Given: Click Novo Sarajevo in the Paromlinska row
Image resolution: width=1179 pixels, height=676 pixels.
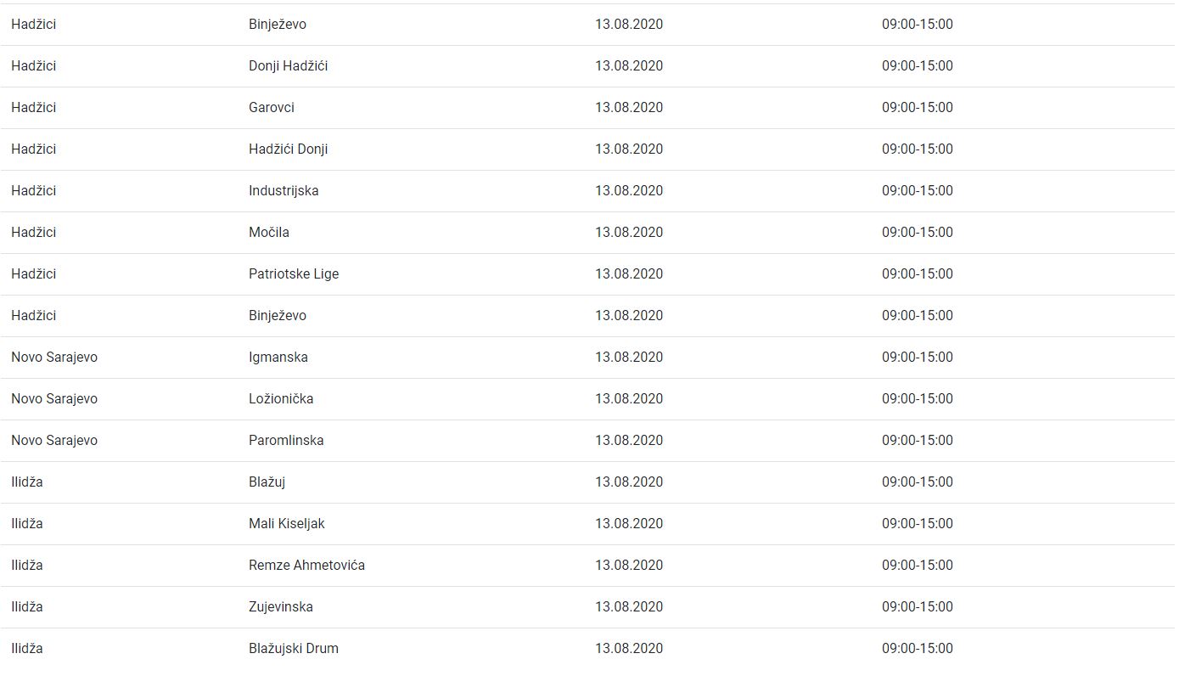Looking at the screenshot, I should (54, 441).
